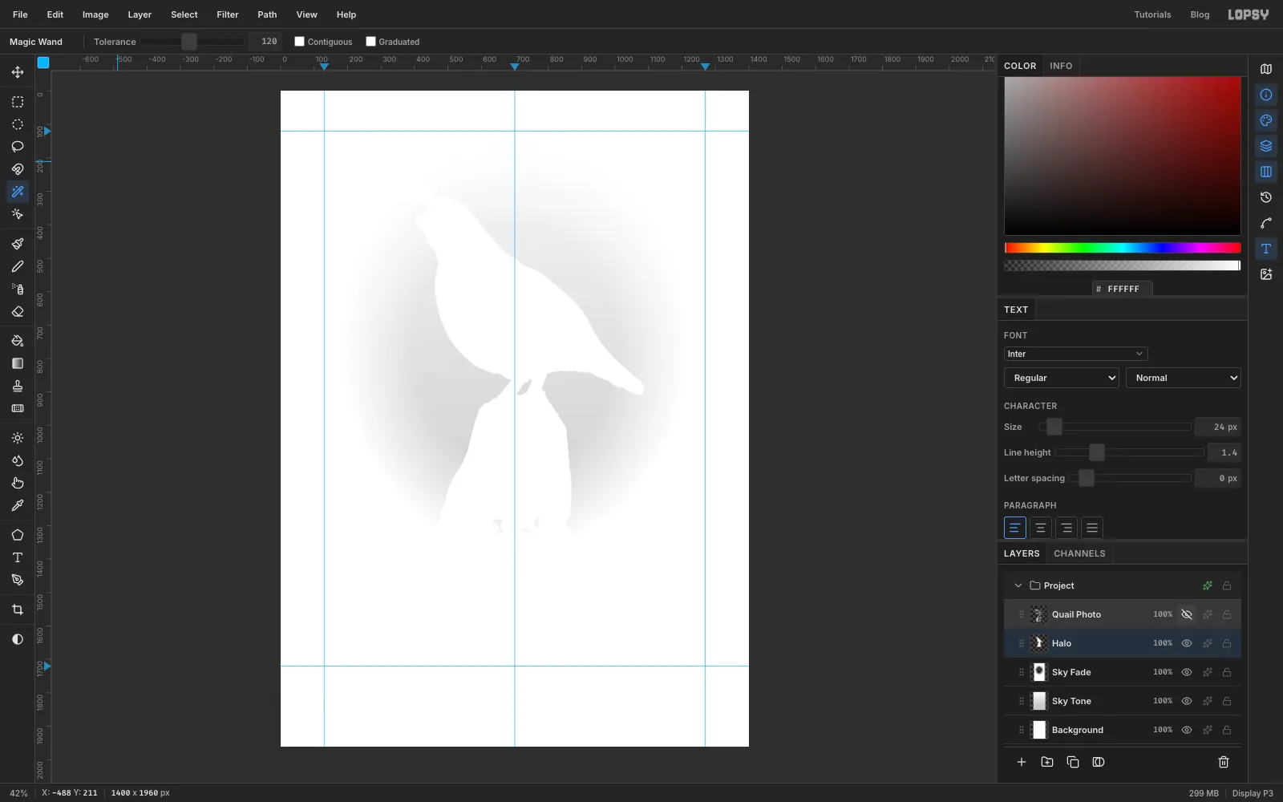Open the Blog link

1200,14
